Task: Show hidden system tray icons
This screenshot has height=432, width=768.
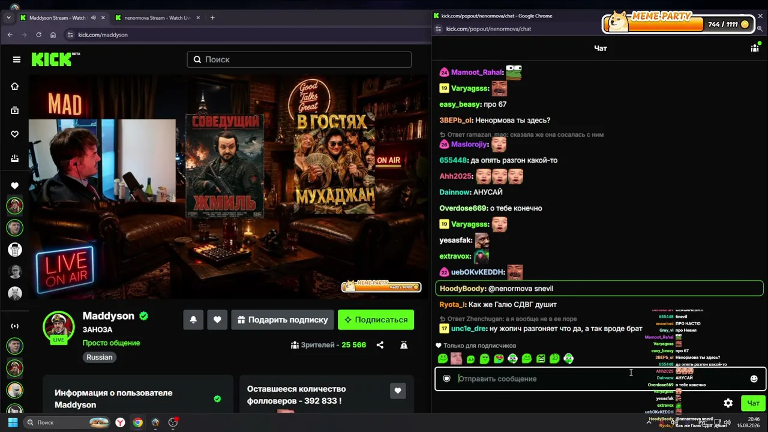Action: 649,422
